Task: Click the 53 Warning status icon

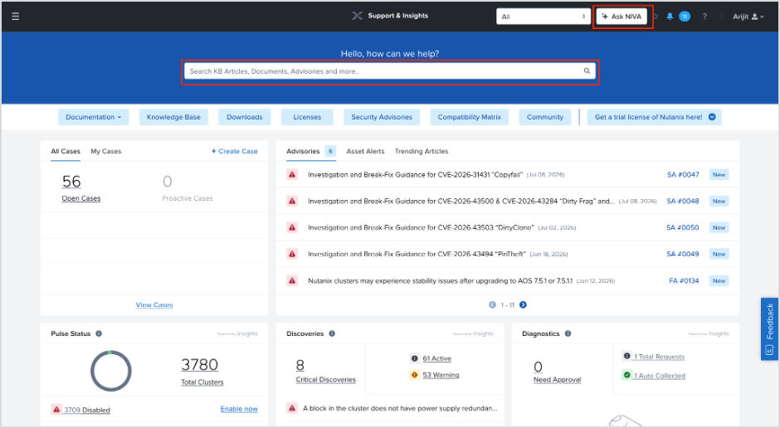Action: (x=414, y=375)
